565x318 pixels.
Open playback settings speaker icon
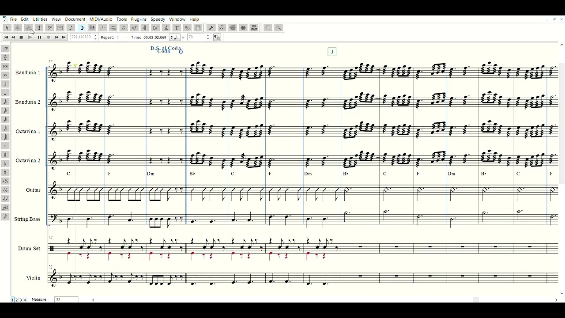[x=217, y=38]
